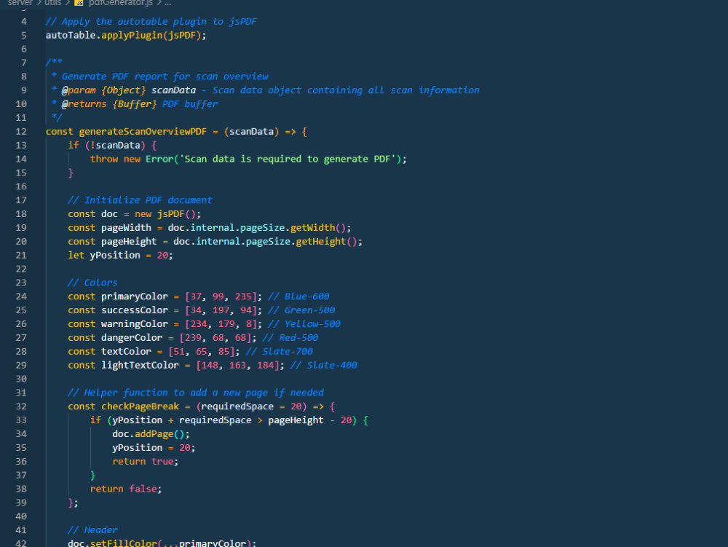Click 'warningColor' variable declaration
Image resolution: width=728 pixels, height=547 pixels.
point(135,323)
